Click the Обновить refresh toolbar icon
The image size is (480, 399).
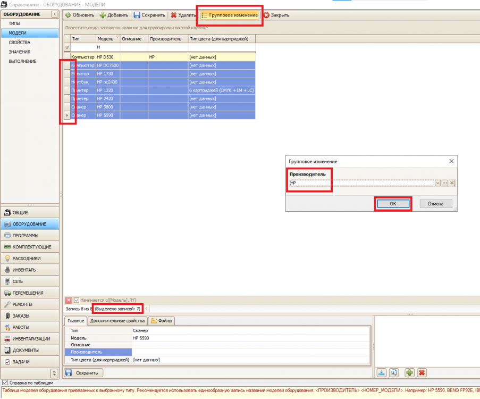pyautogui.click(x=68, y=15)
